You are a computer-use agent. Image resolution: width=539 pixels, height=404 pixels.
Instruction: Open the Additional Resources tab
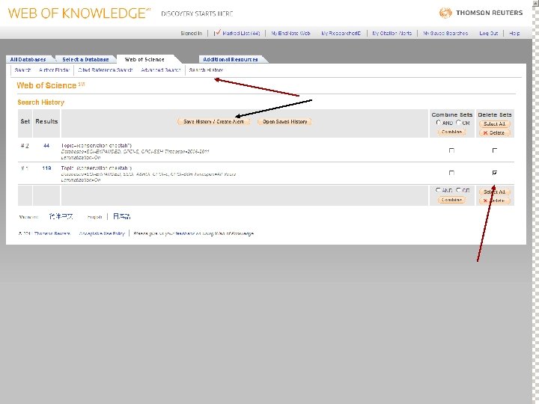coord(231,59)
